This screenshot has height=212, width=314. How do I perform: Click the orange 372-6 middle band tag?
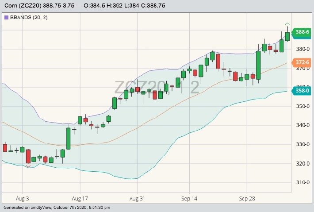click(302, 62)
